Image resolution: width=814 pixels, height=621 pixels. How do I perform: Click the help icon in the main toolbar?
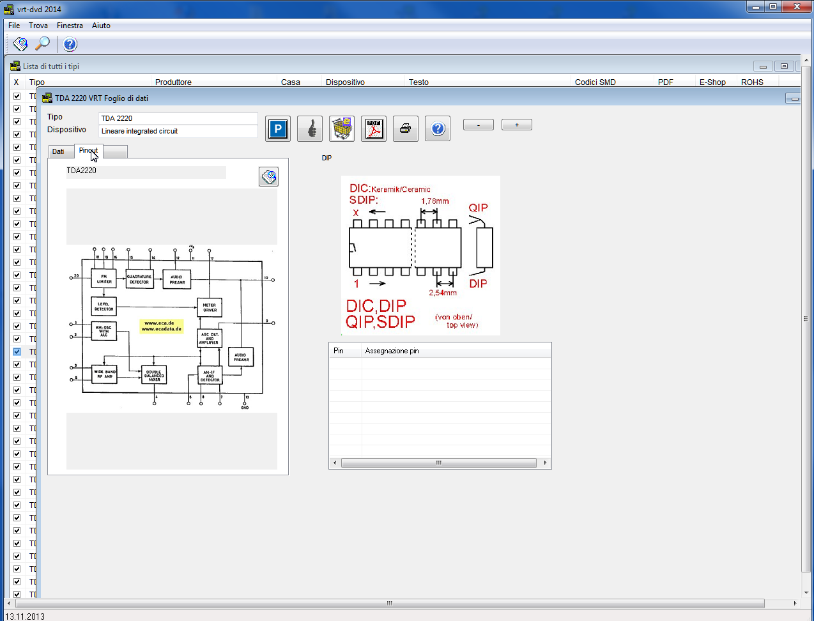pos(70,44)
